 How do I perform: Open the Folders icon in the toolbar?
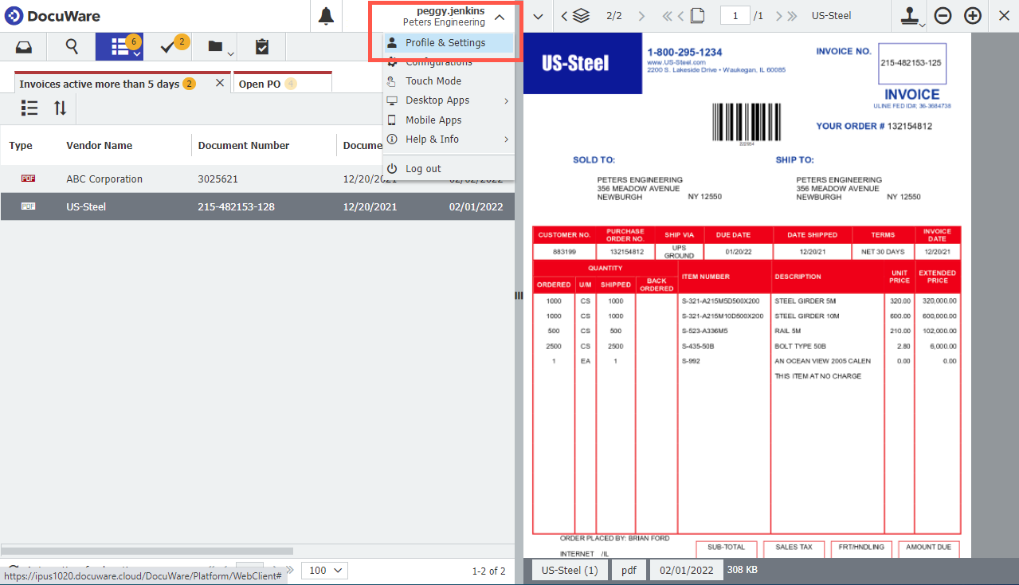point(214,46)
